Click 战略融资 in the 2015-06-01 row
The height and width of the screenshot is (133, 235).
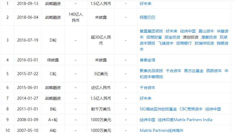tap(53, 88)
